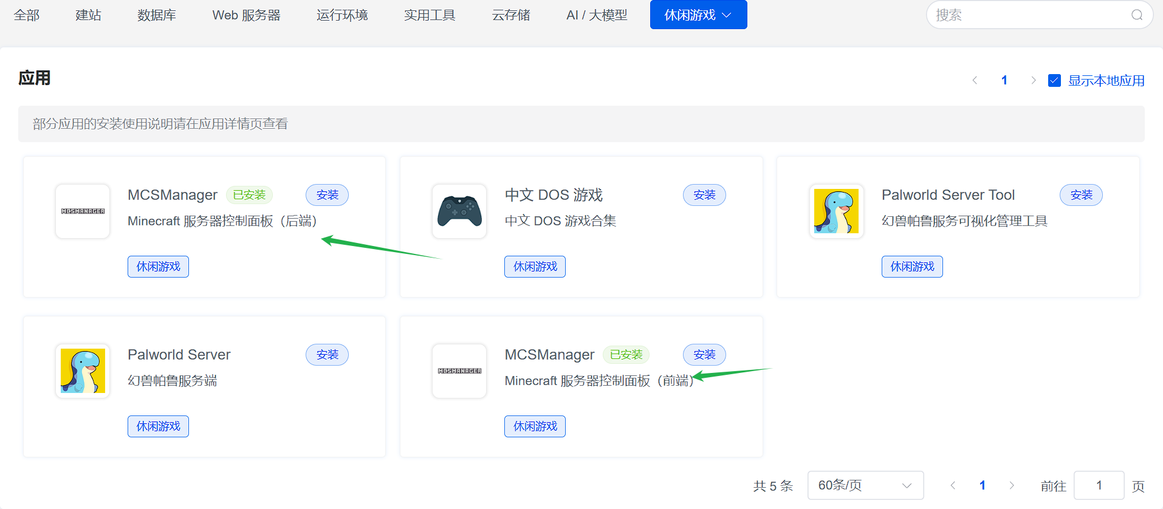Click the Palworld Server Tool icon

[x=836, y=211]
